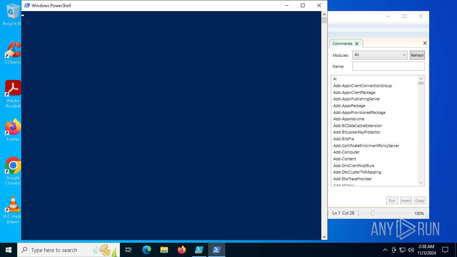Click the Ln 1 Col 28 status text
The height and width of the screenshot is (257, 457).
coord(343,213)
